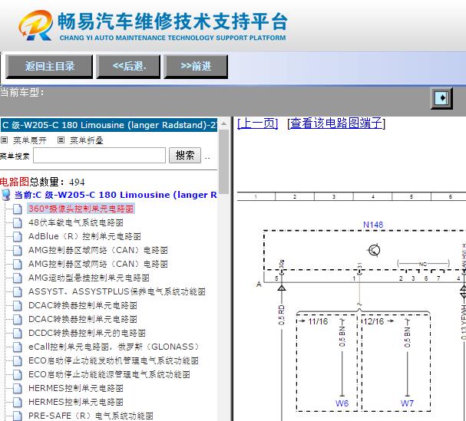The height and width of the screenshot is (421, 466).
Task: Open the 上一页 link
Action: 258,123
